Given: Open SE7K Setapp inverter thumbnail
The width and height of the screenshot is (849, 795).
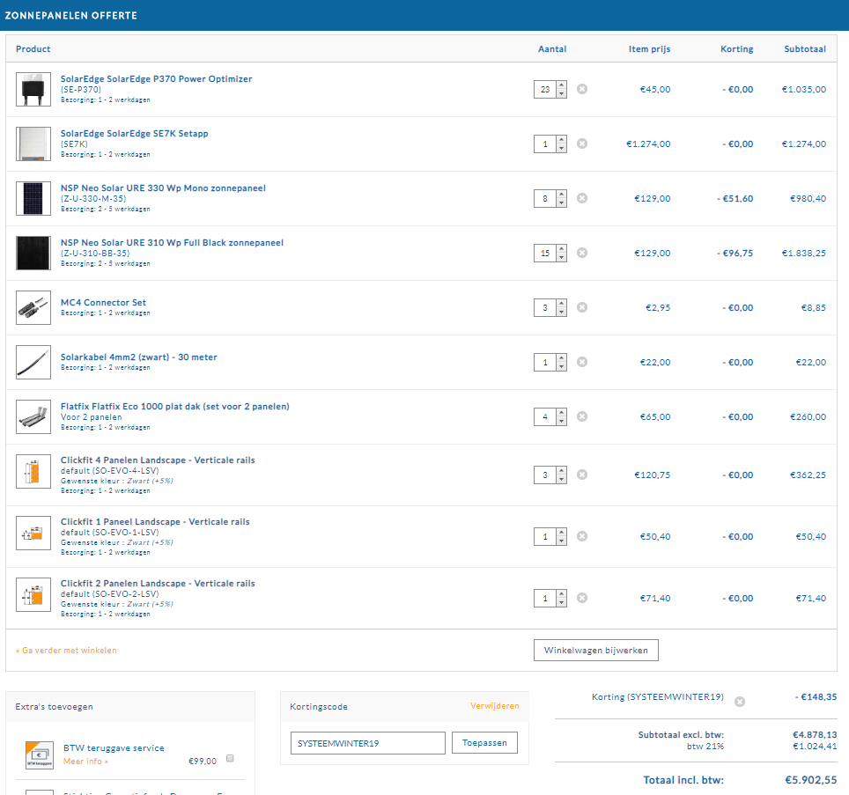Looking at the screenshot, I should [x=33, y=144].
